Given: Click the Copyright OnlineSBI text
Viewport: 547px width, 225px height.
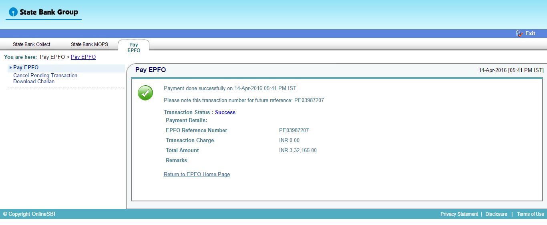Looking at the screenshot, I should [29, 214].
